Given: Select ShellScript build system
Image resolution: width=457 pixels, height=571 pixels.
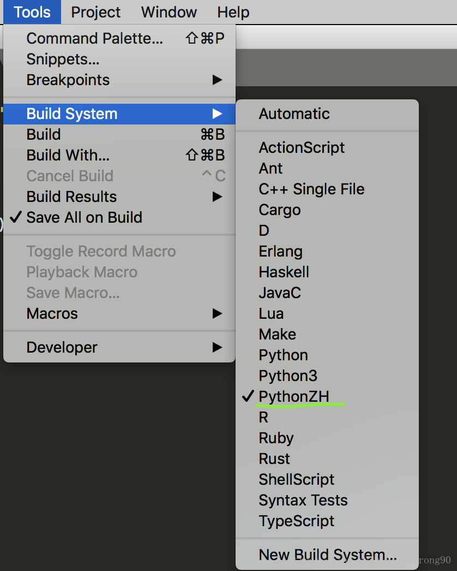Looking at the screenshot, I should point(327,480).
